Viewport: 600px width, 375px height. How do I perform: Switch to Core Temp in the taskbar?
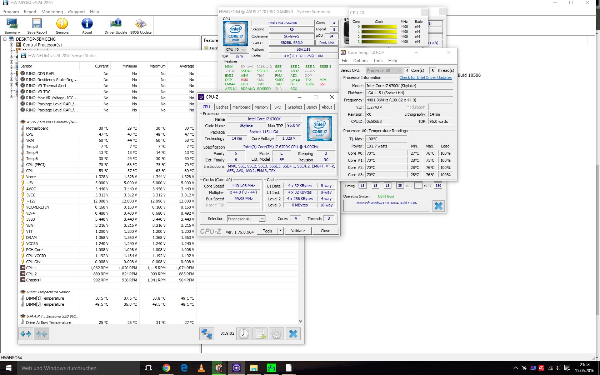(x=219, y=368)
